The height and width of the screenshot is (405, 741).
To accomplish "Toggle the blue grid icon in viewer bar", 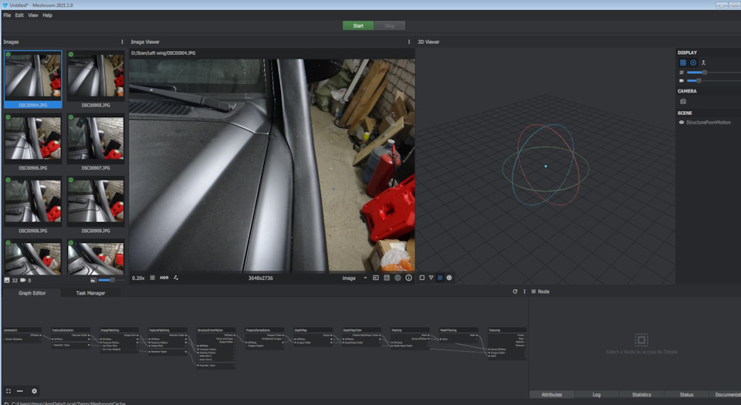I will point(440,278).
